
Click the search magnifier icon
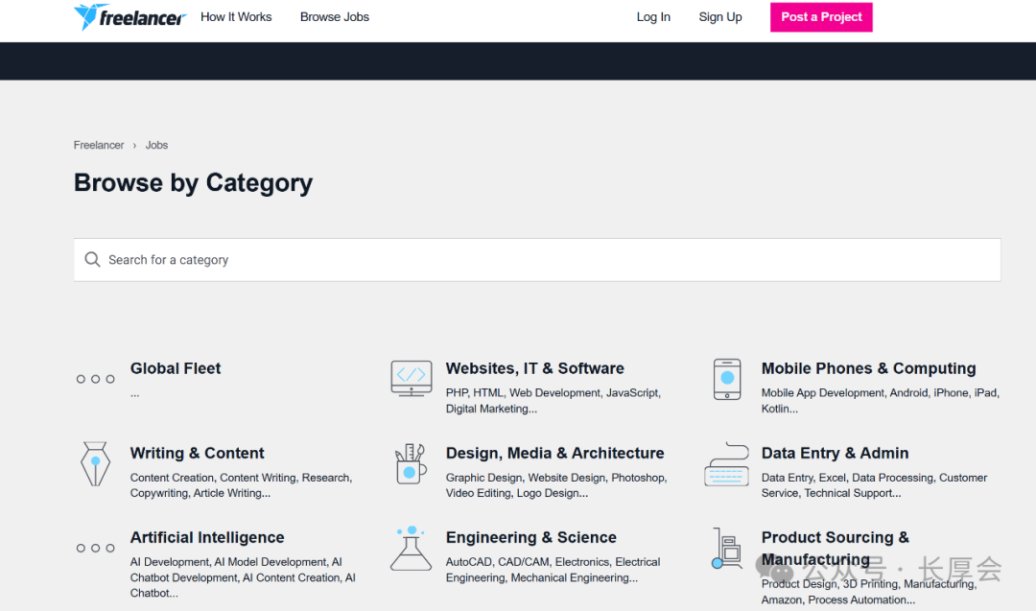92,260
